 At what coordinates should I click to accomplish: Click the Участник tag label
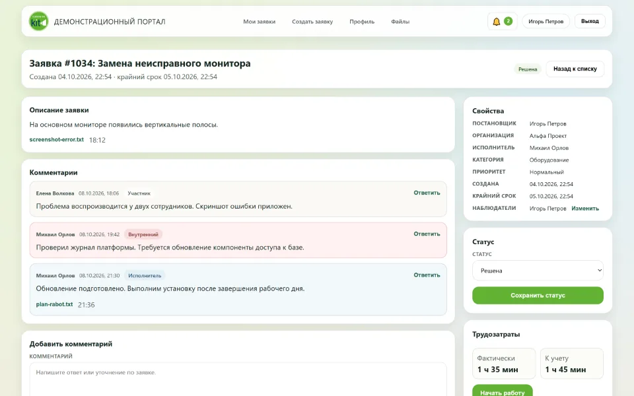click(x=139, y=193)
